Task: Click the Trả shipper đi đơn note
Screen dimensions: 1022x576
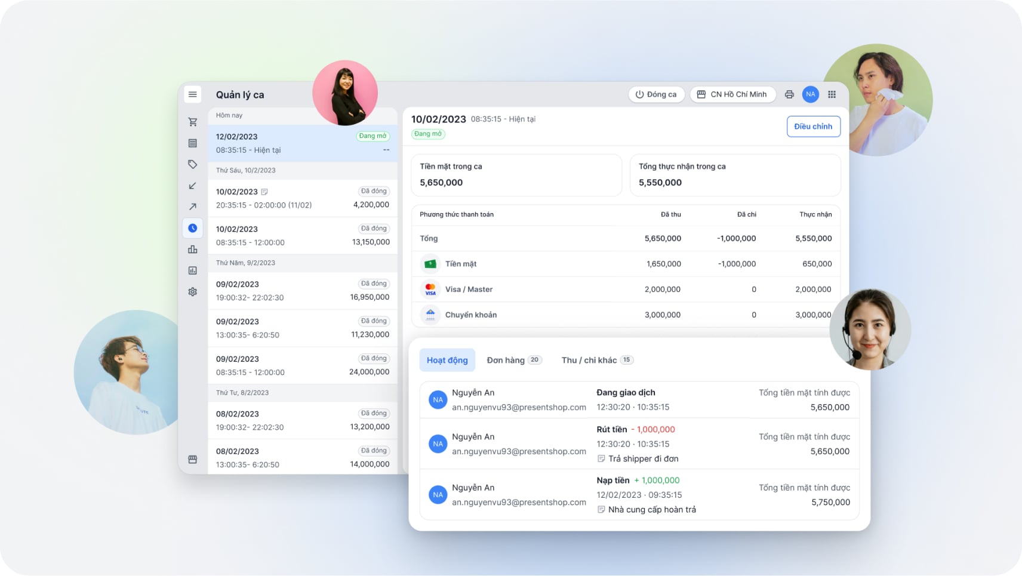Action: tap(638, 459)
